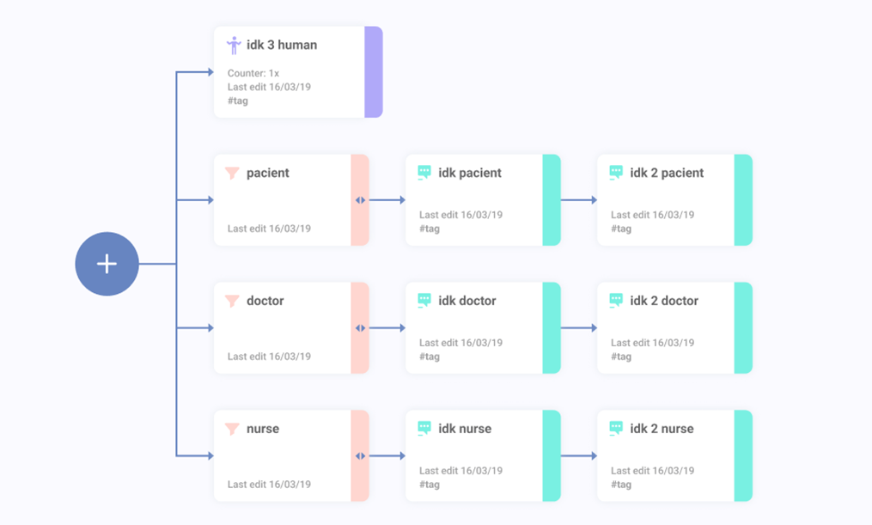The height and width of the screenshot is (525, 872).
Task: Expand the nurse card's side arrows
Action: coord(360,456)
